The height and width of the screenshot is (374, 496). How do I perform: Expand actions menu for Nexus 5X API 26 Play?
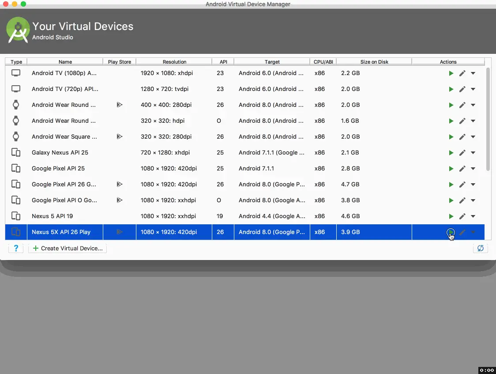[473, 232]
